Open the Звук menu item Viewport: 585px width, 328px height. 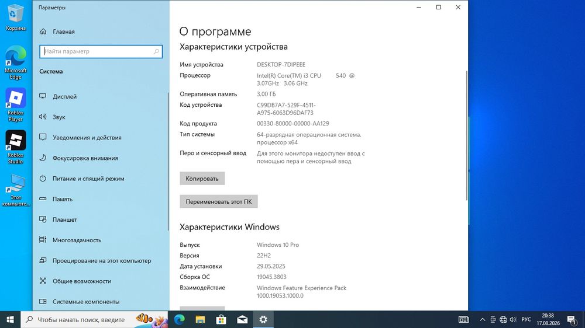(101, 117)
